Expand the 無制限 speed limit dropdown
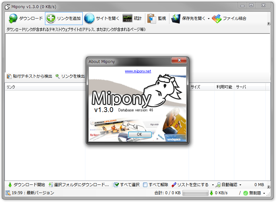This screenshot has width=276, height=202. [x=264, y=193]
